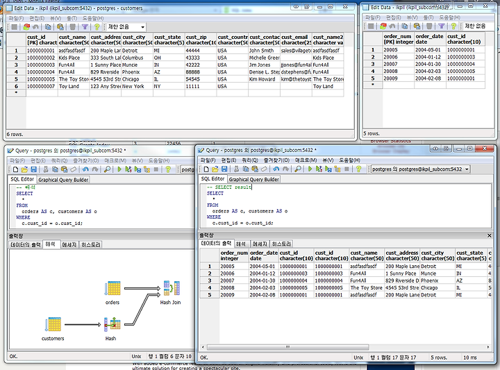Click cell '20007' in orders Edit Data window
The height and width of the screenshot is (370, 500).
pyautogui.click(x=399, y=64)
